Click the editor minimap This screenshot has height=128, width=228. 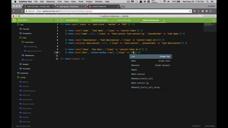point(210,27)
